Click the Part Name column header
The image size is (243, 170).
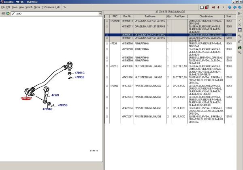click(150, 17)
